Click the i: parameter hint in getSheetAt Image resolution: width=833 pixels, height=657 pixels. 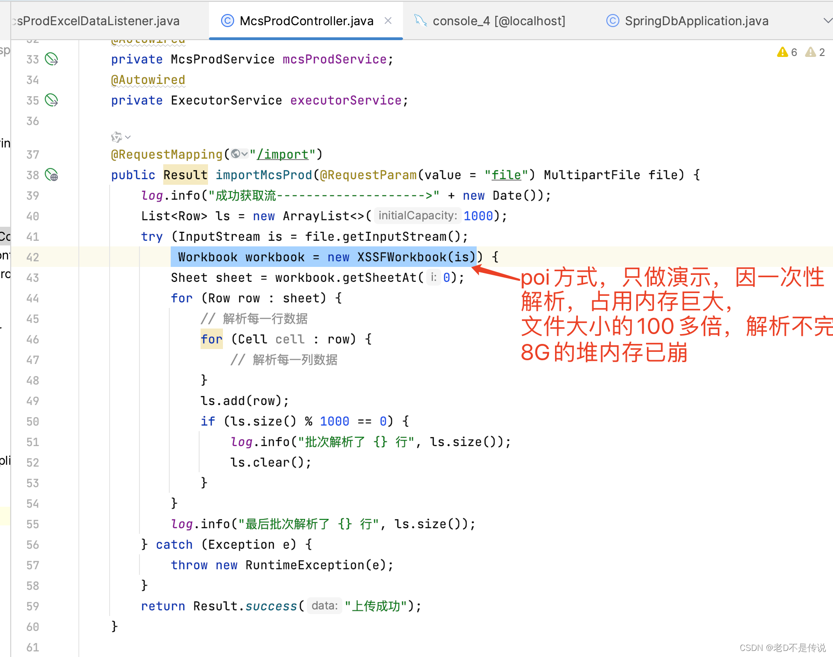433,277
